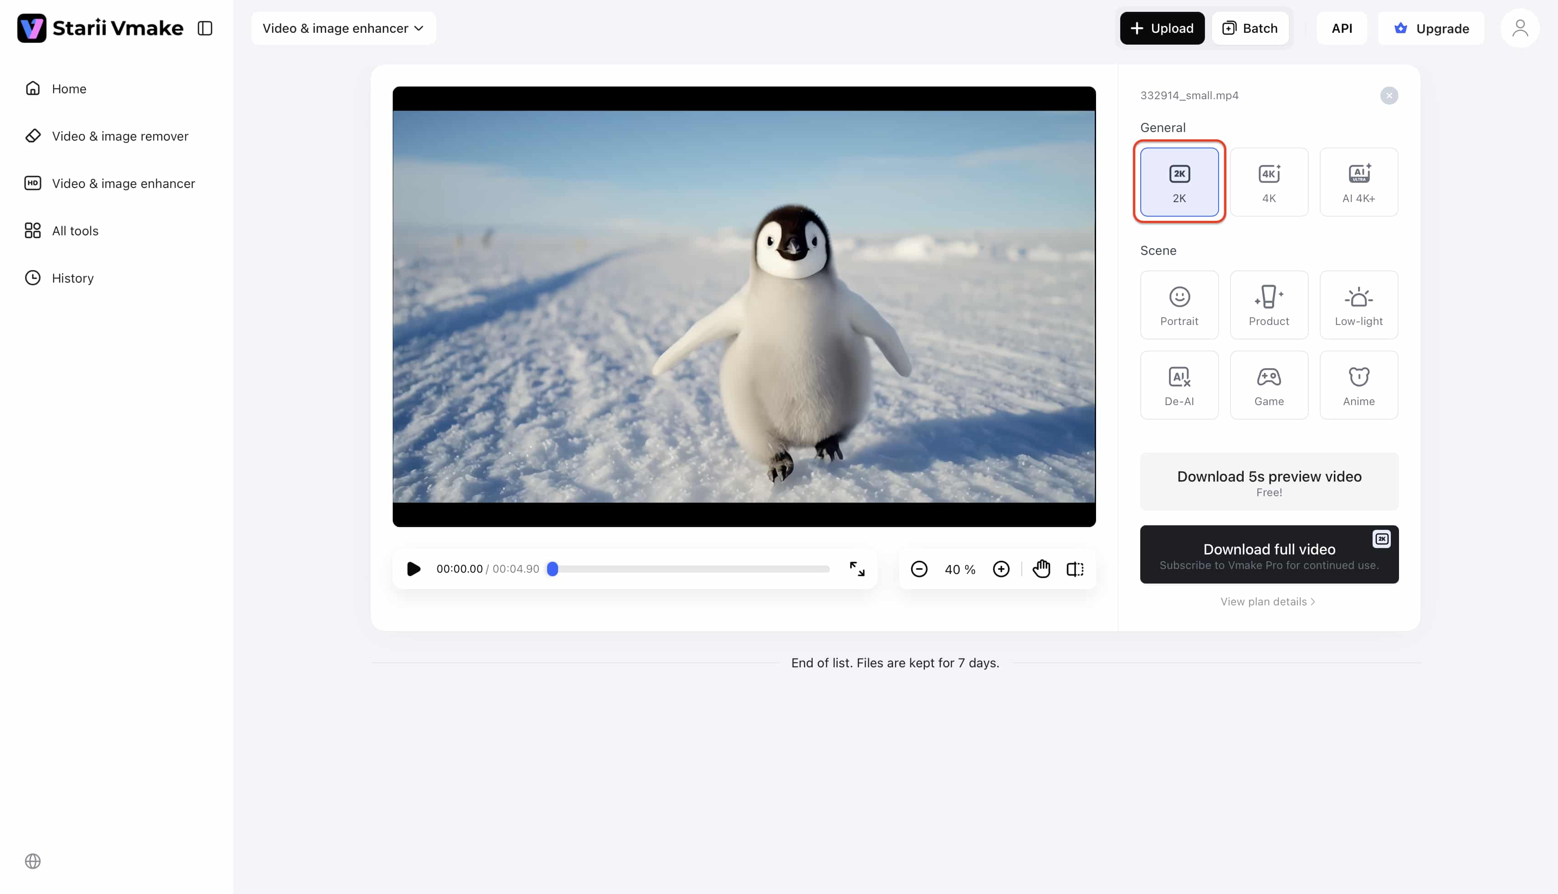The width and height of the screenshot is (1558, 894).
Task: Open the API page
Action: click(1342, 28)
